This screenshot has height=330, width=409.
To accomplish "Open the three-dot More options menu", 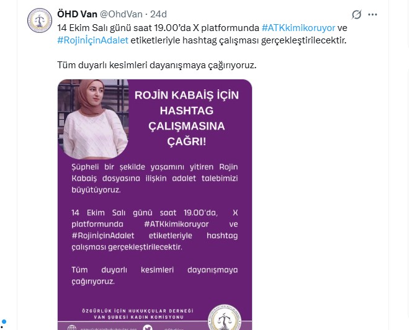I will point(372,15).
